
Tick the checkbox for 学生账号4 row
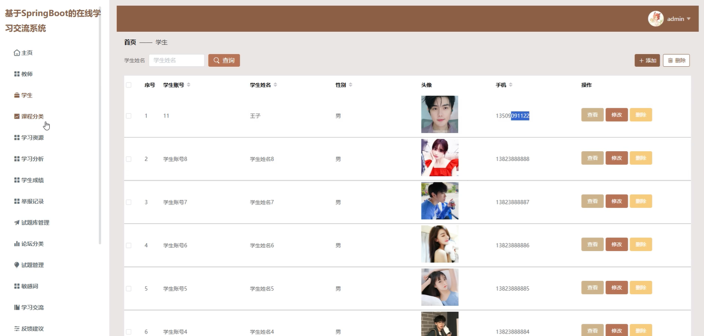click(x=129, y=332)
